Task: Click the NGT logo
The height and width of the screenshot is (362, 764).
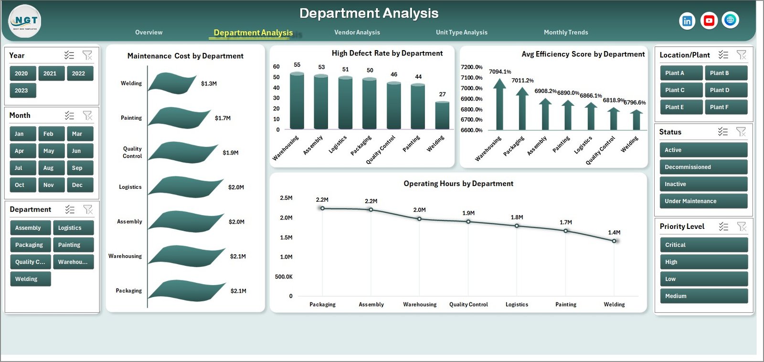Action: coord(25,21)
